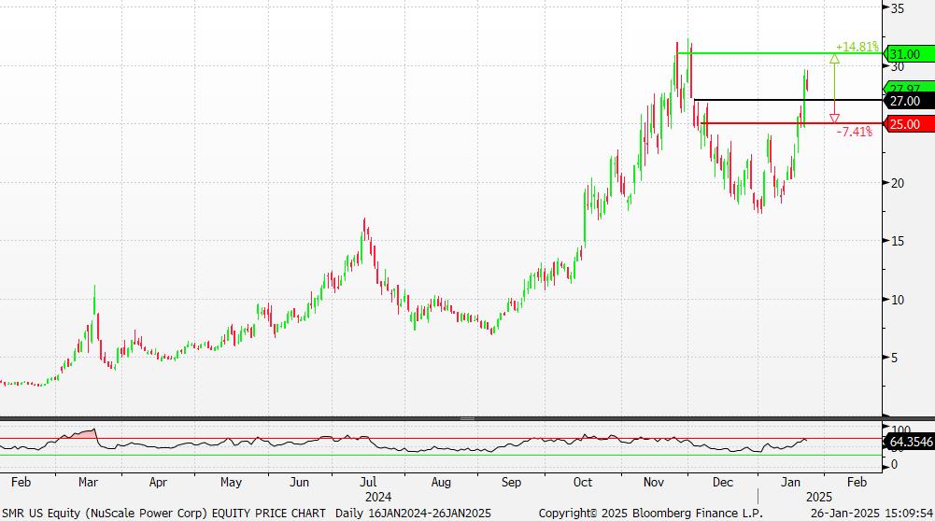The height and width of the screenshot is (521, 935).
Task: Click the Jun label on date axis
Action: (x=299, y=483)
